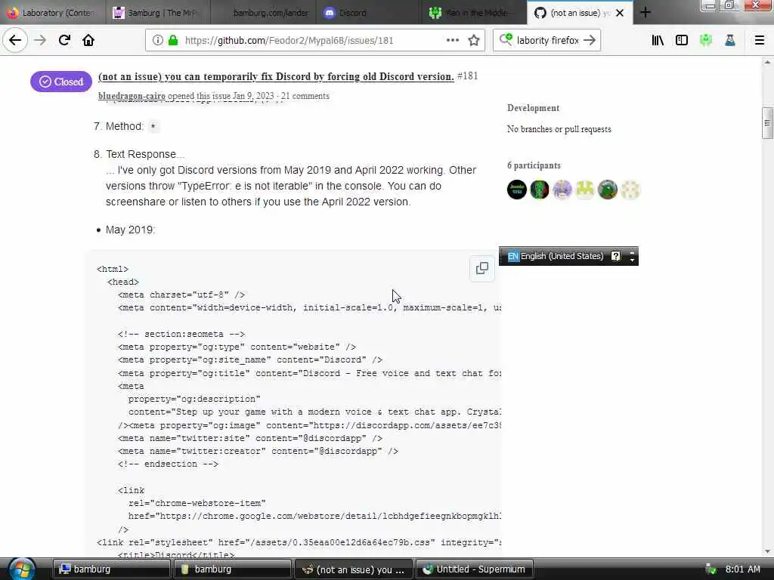This screenshot has width=774, height=580.
Task: Open the Firefox home page
Action: click(88, 40)
